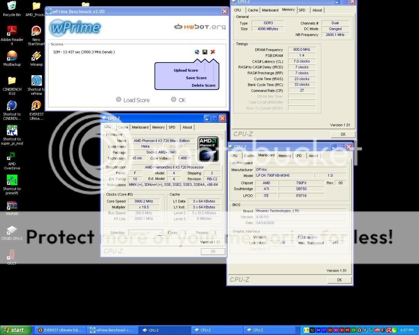This screenshot has width=419, height=335.
Task: Open CPU tab in the Mainboard CPU-Z window
Action: 234,156
